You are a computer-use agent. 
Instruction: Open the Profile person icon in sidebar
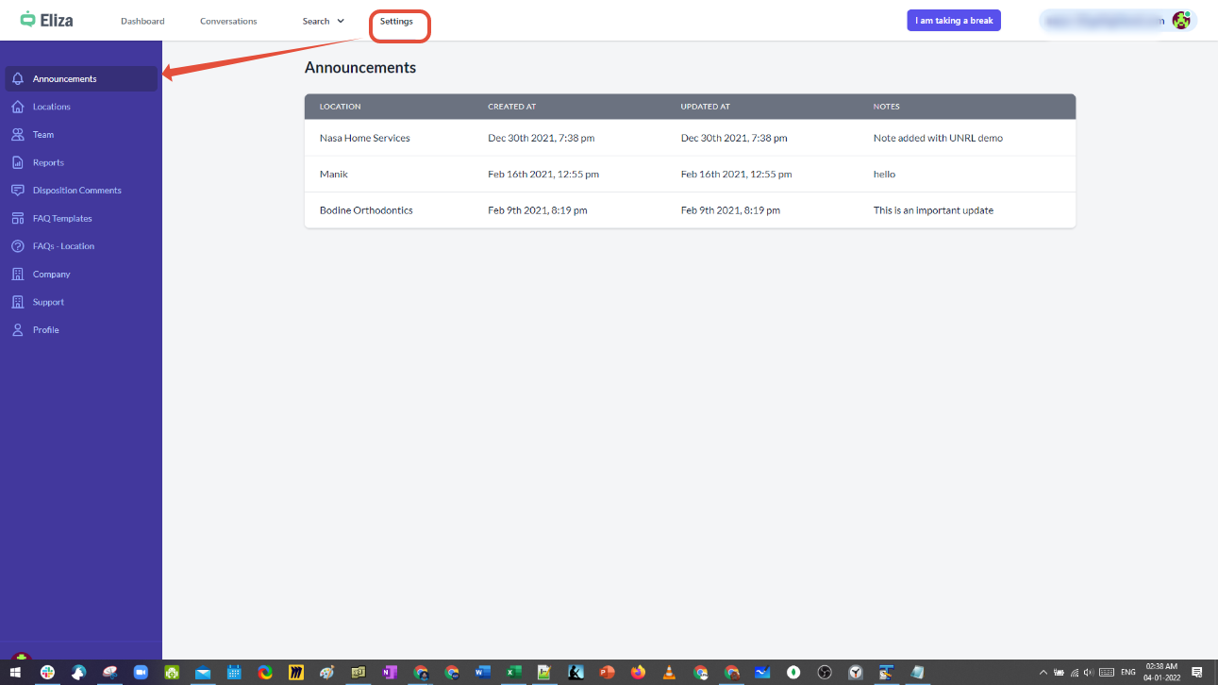(x=18, y=330)
